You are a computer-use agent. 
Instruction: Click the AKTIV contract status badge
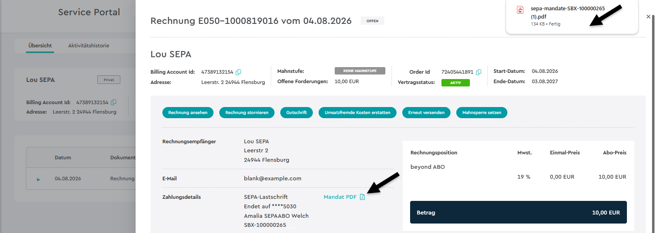pos(455,83)
